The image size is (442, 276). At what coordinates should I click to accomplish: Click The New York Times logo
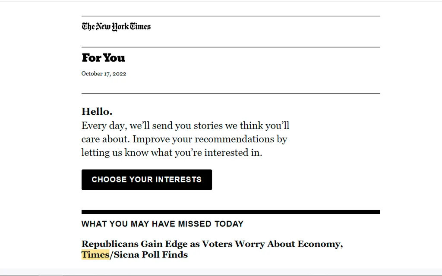116,27
